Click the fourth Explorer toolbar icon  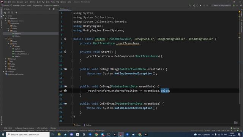(16, 13)
